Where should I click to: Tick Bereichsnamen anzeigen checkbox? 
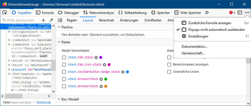(x=169, y=64)
